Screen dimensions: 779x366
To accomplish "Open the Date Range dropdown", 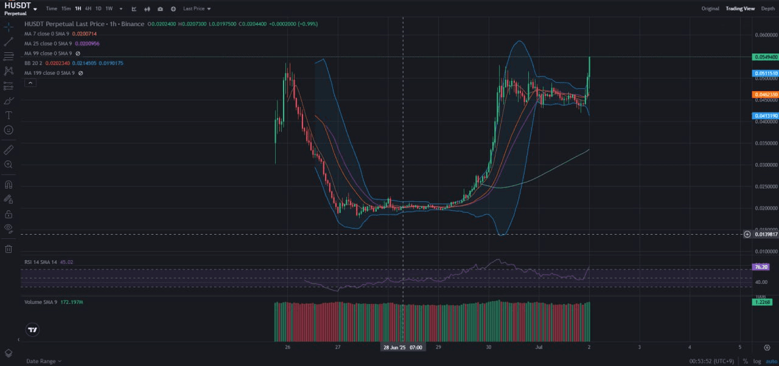I will pyautogui.click(x=43, y=361).
